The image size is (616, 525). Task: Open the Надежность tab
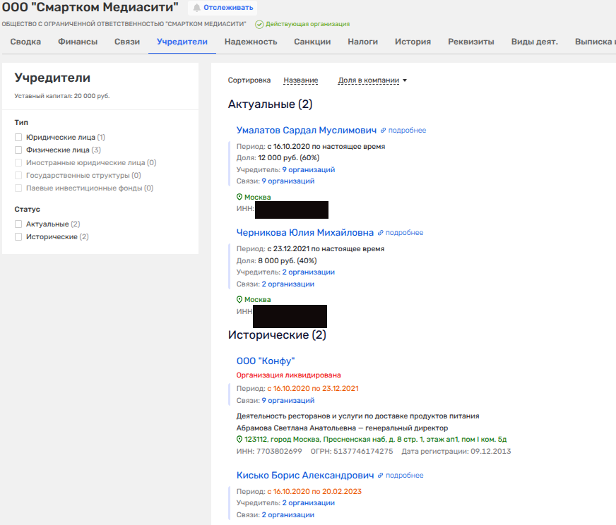(x=251, y=42)
